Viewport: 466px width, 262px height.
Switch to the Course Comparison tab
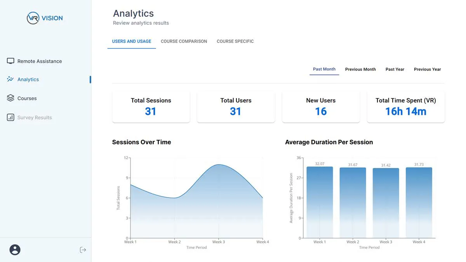pyautogui.click(x=184, y=41)
